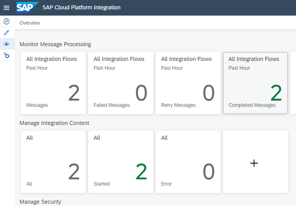The image size is (296, 206).
Task: Open the Design pencil icon
Action: [7, 33]
